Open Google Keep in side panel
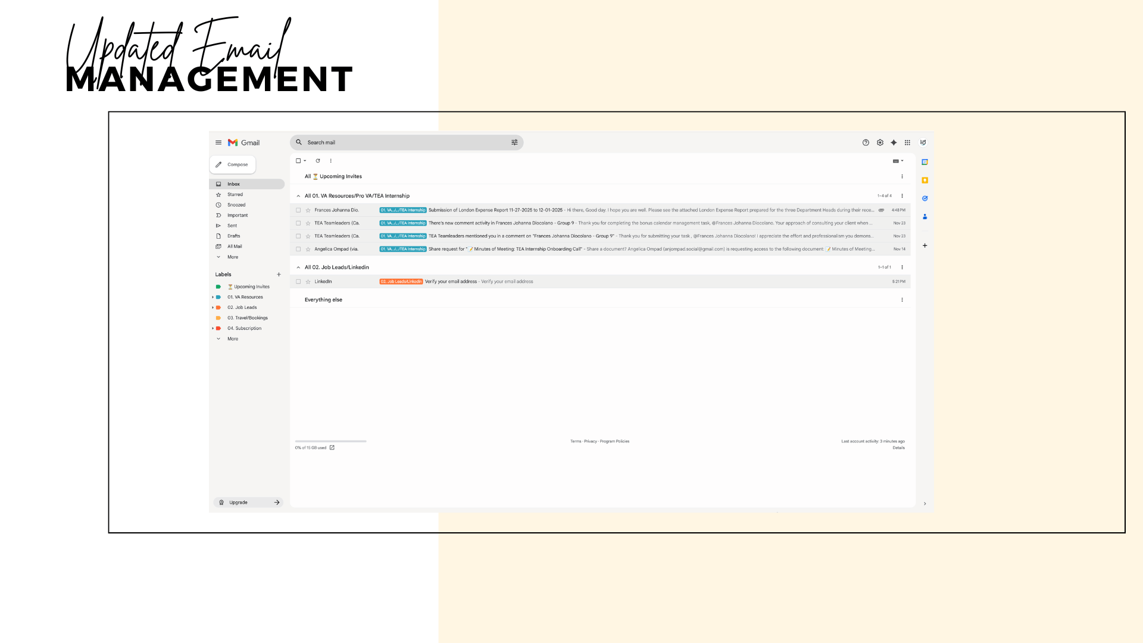1143x643 pixels. coord(925,180)
